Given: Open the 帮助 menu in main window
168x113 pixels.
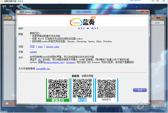Looking at the screenshot, I should pyautogui.click(x=19, y=6).
